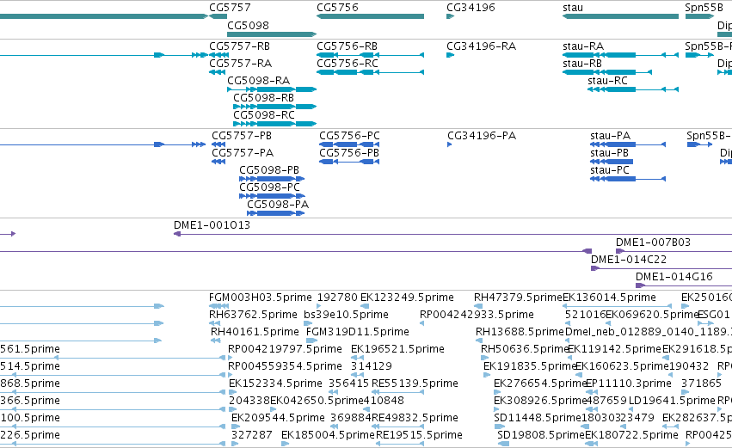Select the CG34196 gene label

[471, 8]
